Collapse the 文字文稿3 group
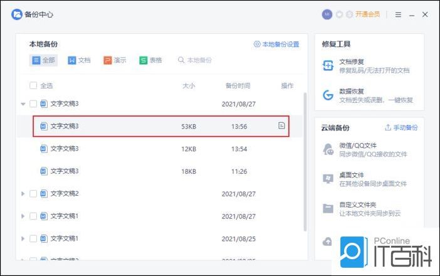The width and height of the screenshot is (440, 276). pos(23,104)
